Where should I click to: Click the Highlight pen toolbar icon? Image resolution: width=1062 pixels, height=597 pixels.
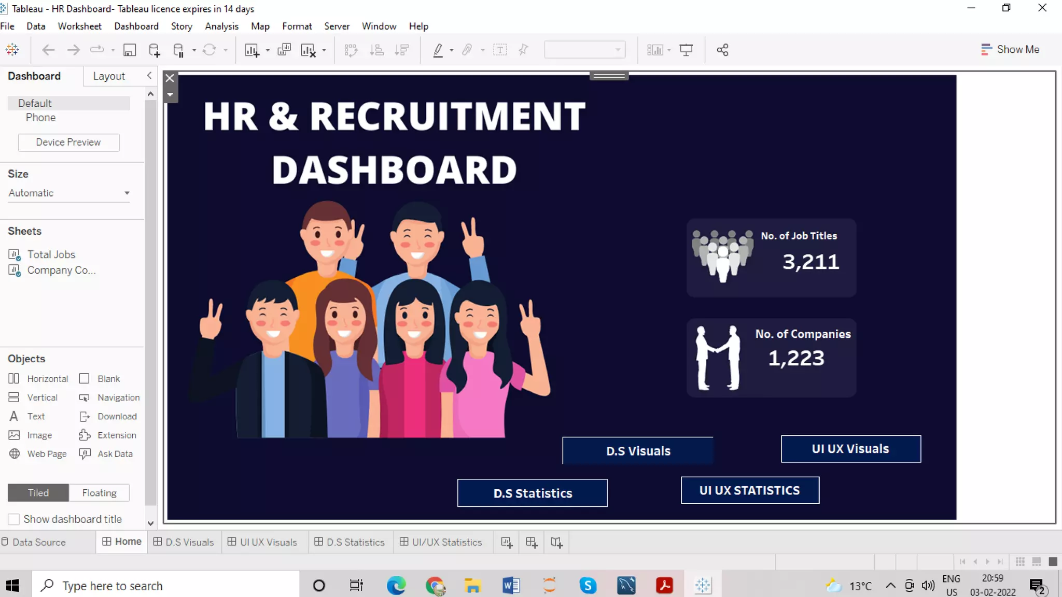pos(438,50)
